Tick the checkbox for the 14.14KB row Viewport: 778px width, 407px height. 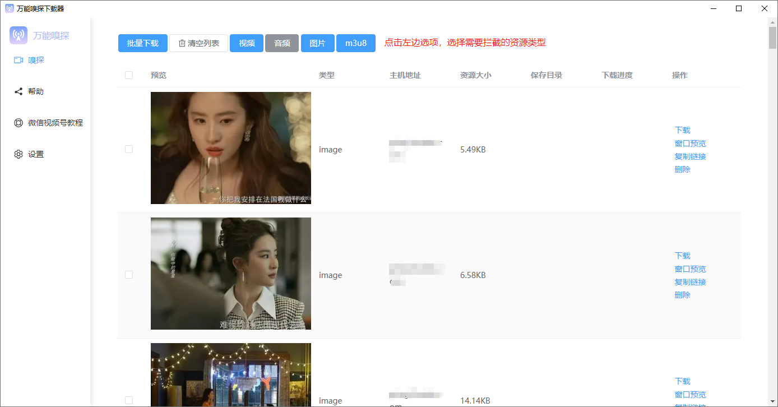[x=129, y=400]
